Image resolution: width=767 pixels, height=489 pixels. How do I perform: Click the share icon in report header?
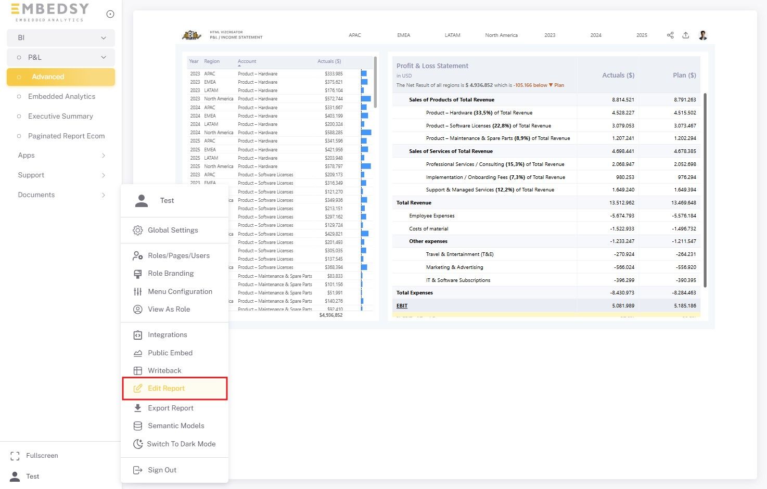click(670, 35)
